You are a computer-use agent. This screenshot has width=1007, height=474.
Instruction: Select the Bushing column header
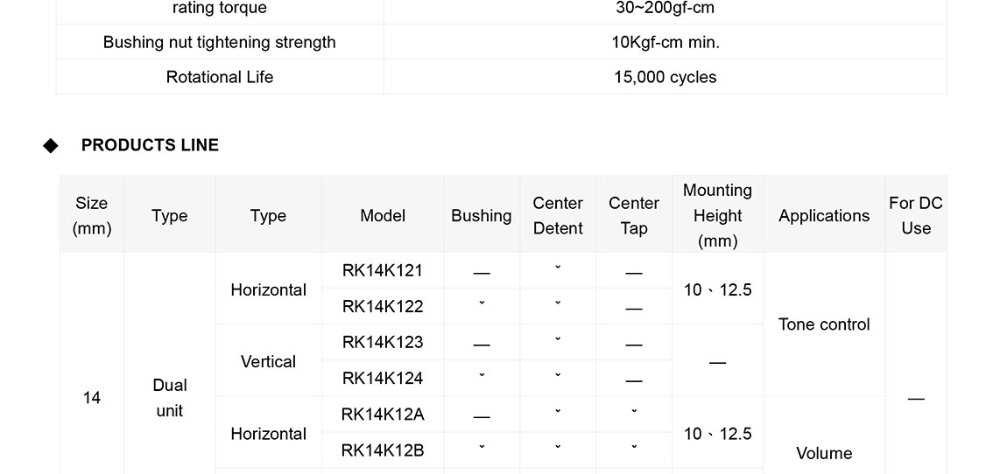(482, 215)
